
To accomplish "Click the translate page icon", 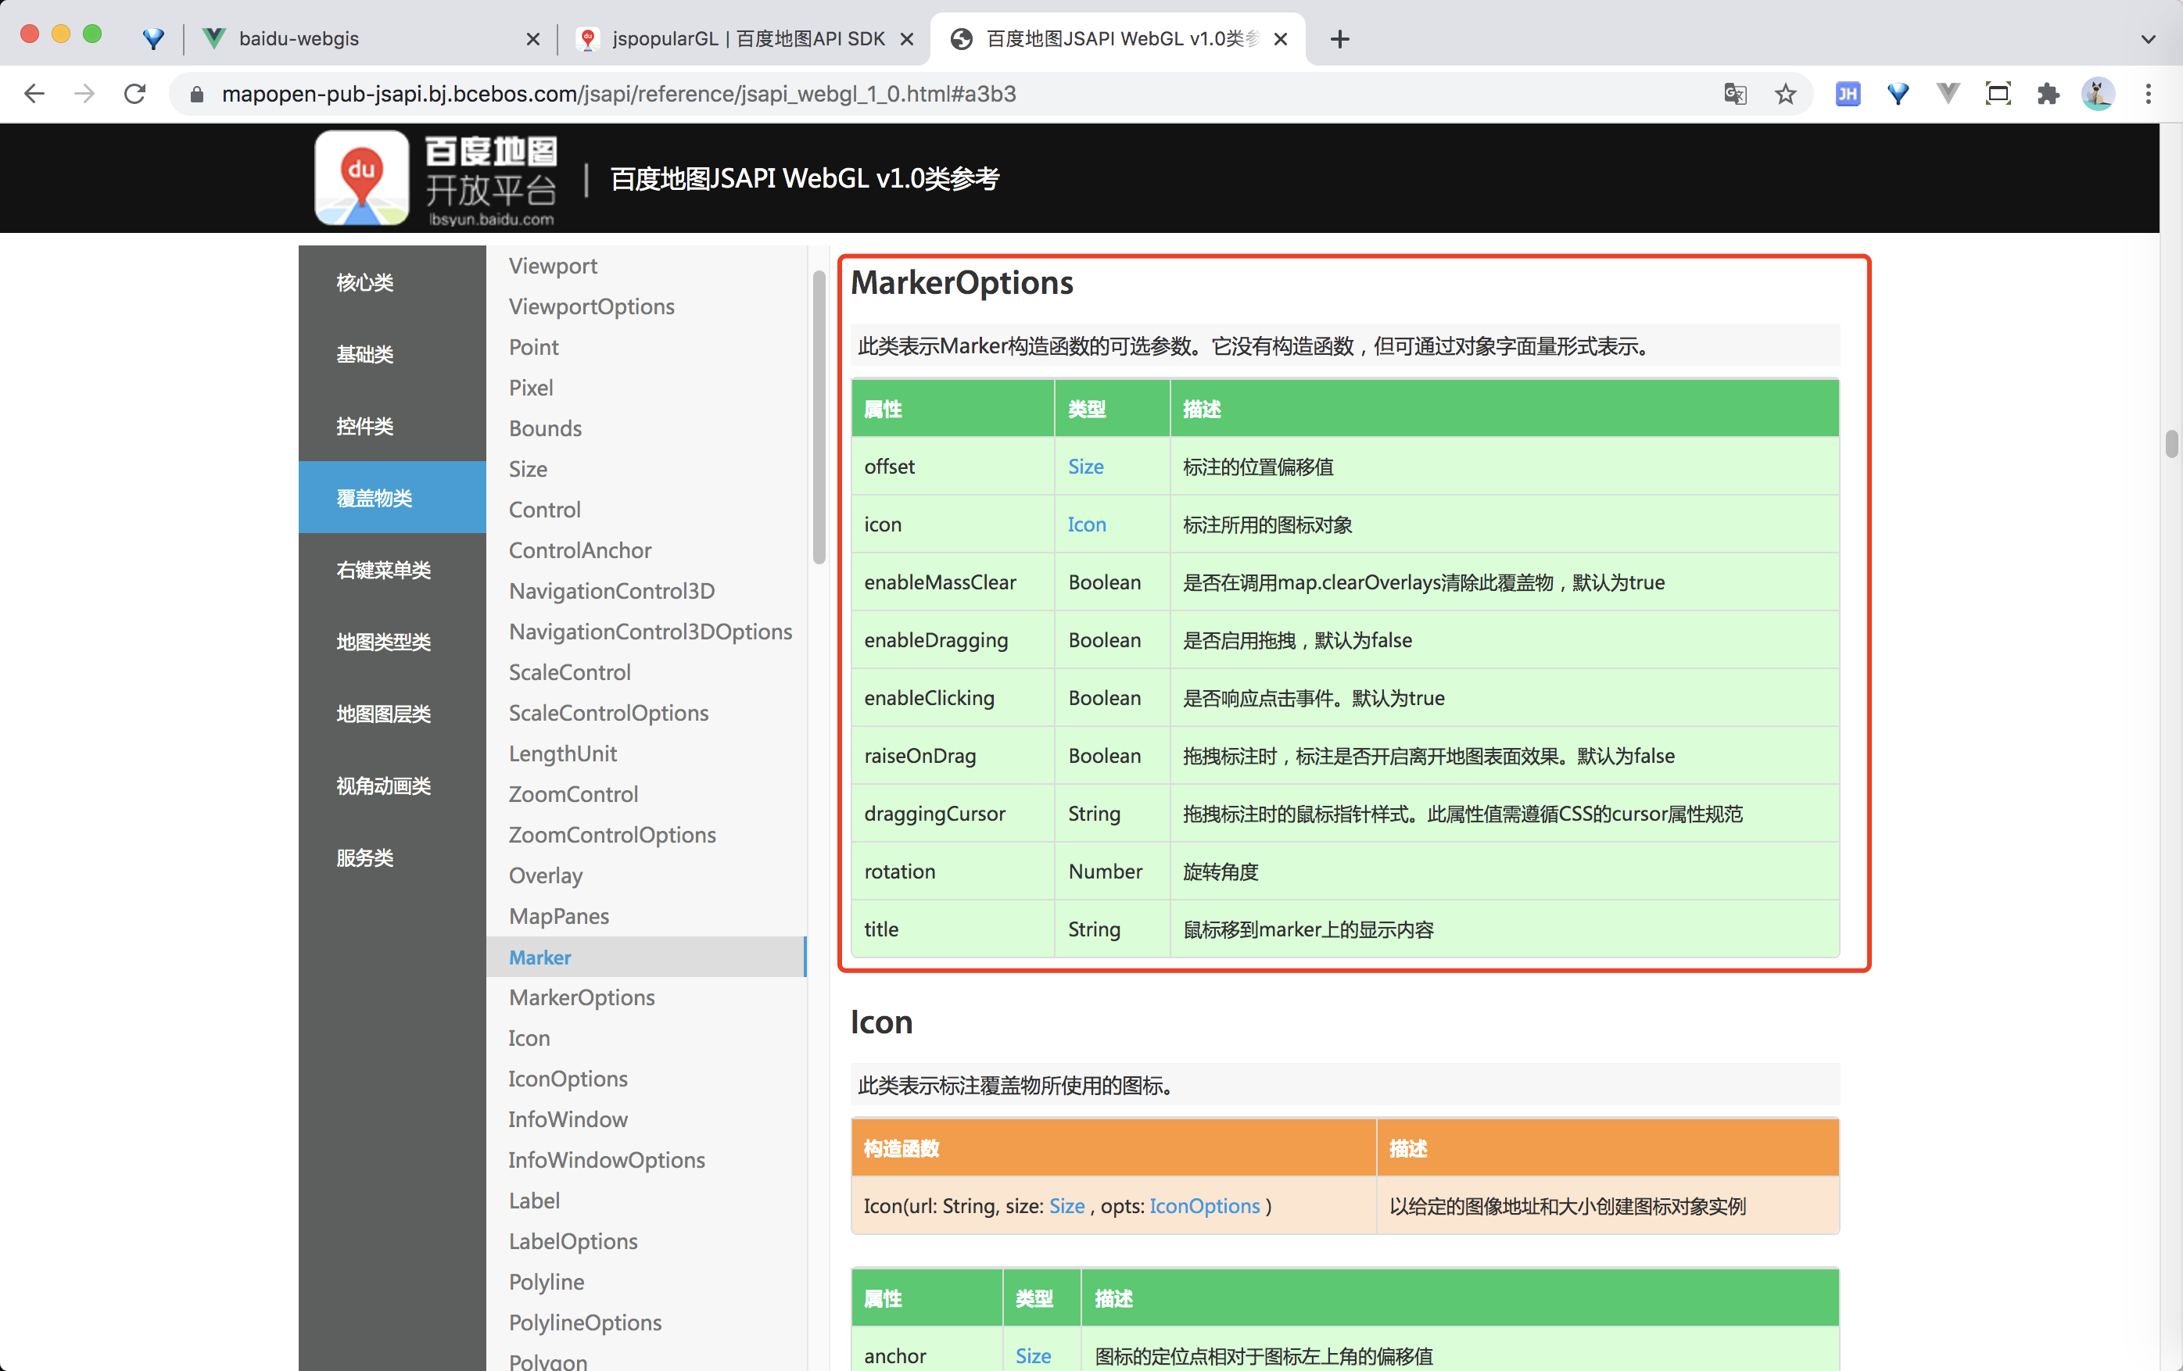I will point(1735,93).
